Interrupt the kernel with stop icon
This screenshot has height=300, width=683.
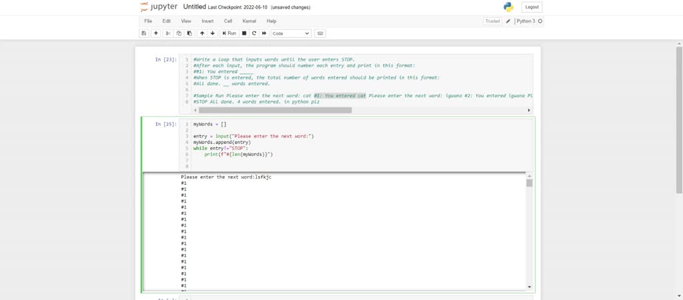point(244,33)
